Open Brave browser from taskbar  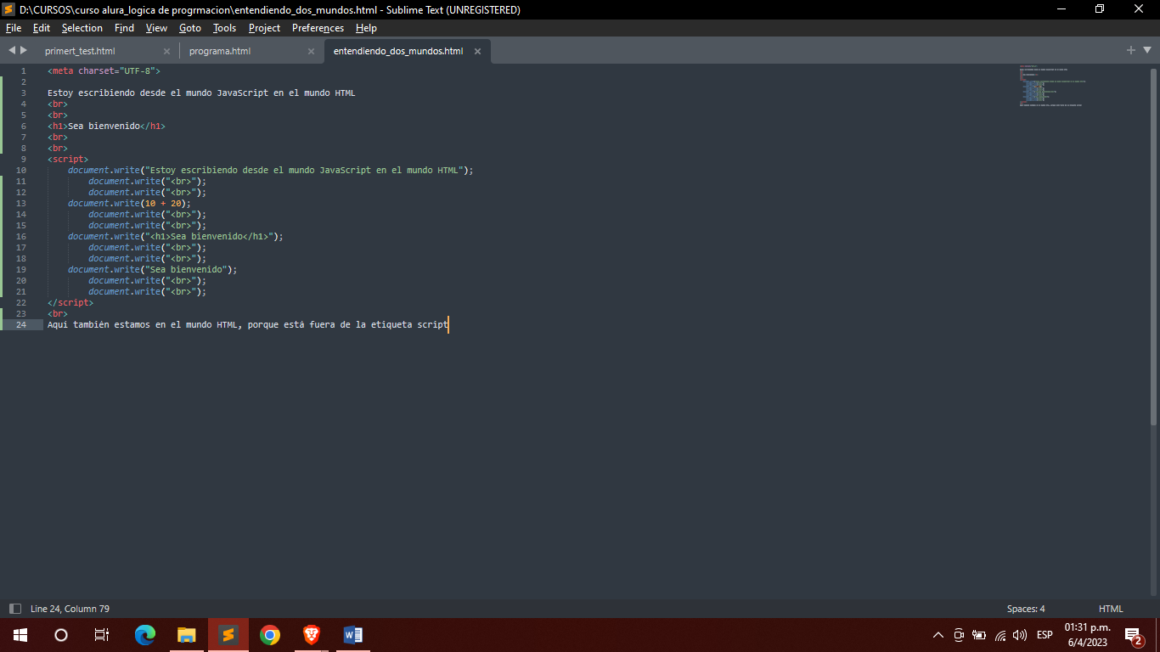312,635
